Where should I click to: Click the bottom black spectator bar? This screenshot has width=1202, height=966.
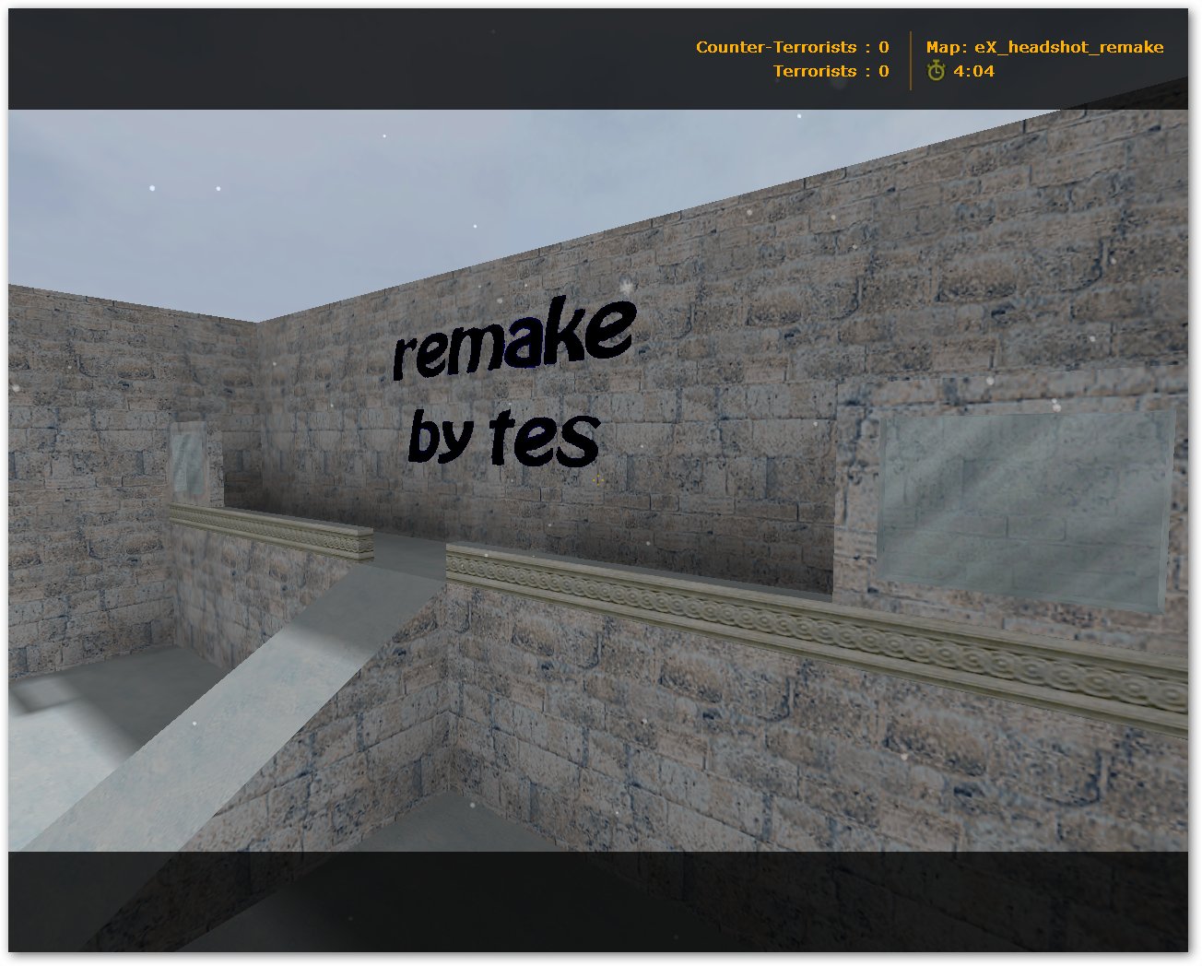point(599,901)
